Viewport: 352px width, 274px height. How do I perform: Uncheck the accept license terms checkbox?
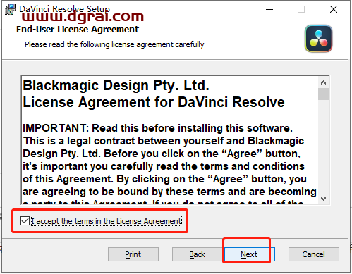[25, 221]
